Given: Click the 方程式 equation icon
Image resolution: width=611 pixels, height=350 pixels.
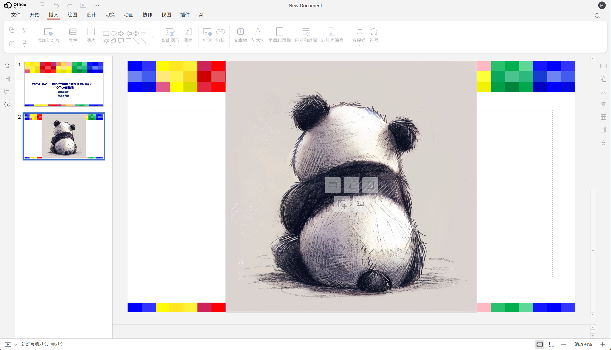Looking at the screenshot, I should pyautogui.click(x=359, y=35).
